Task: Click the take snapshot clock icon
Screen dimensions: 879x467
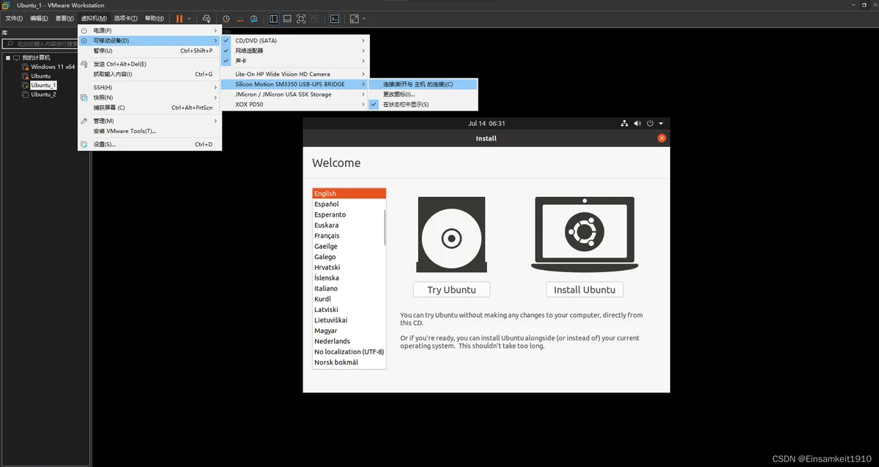Action: [x=226, y=18]
